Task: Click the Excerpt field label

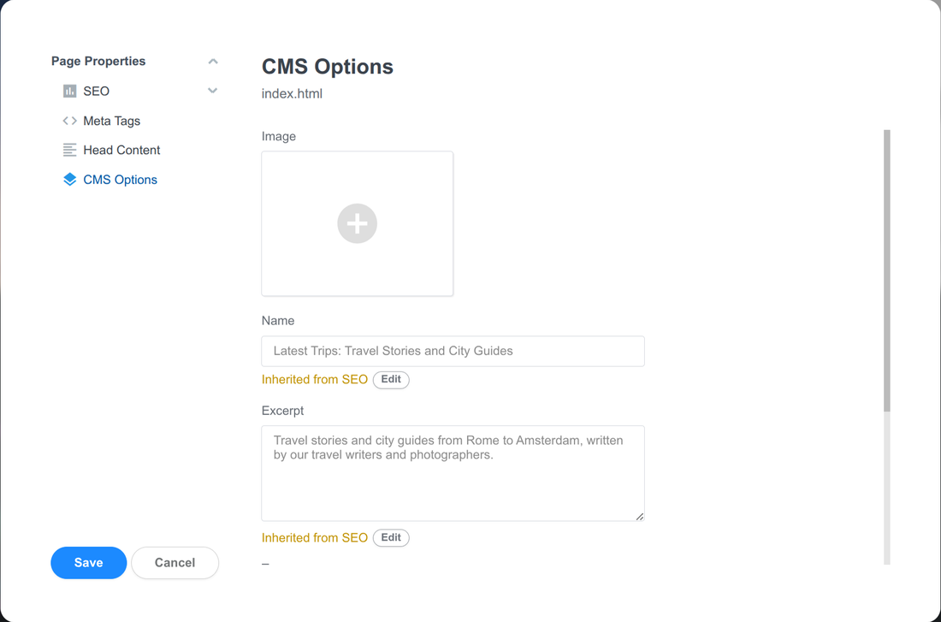Action: click(282, 411)
